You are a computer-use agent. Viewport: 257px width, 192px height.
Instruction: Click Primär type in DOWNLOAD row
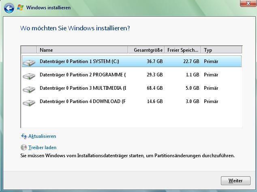[211, 101]
